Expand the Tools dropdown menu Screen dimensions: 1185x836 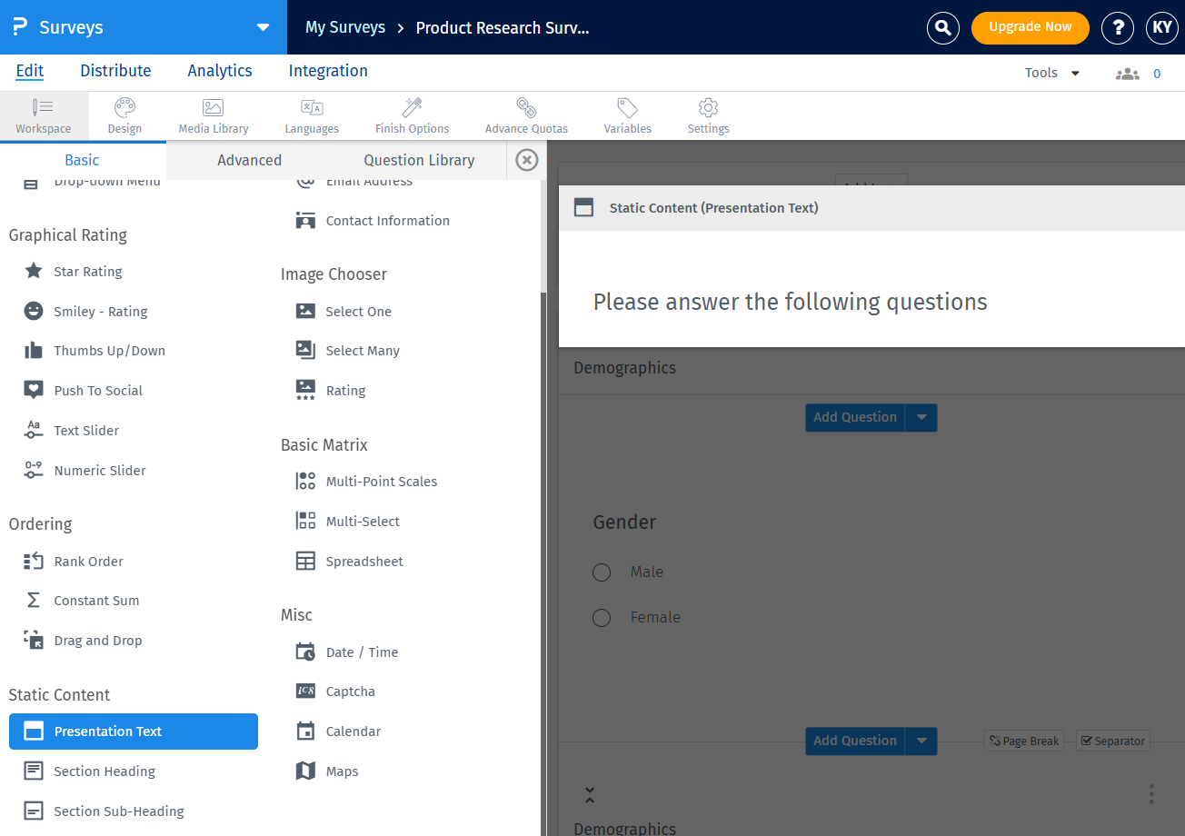tap(1052, 73)
